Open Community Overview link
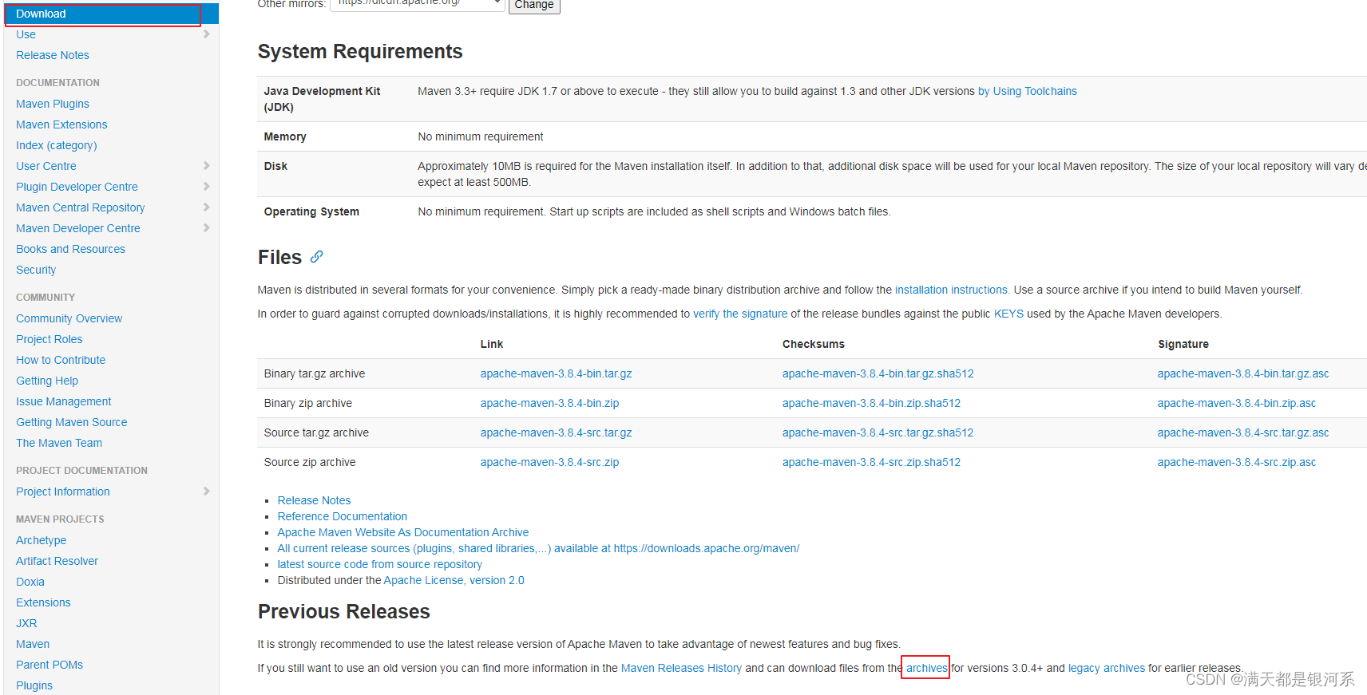The image size is (1367, 695). click(69, 318)
